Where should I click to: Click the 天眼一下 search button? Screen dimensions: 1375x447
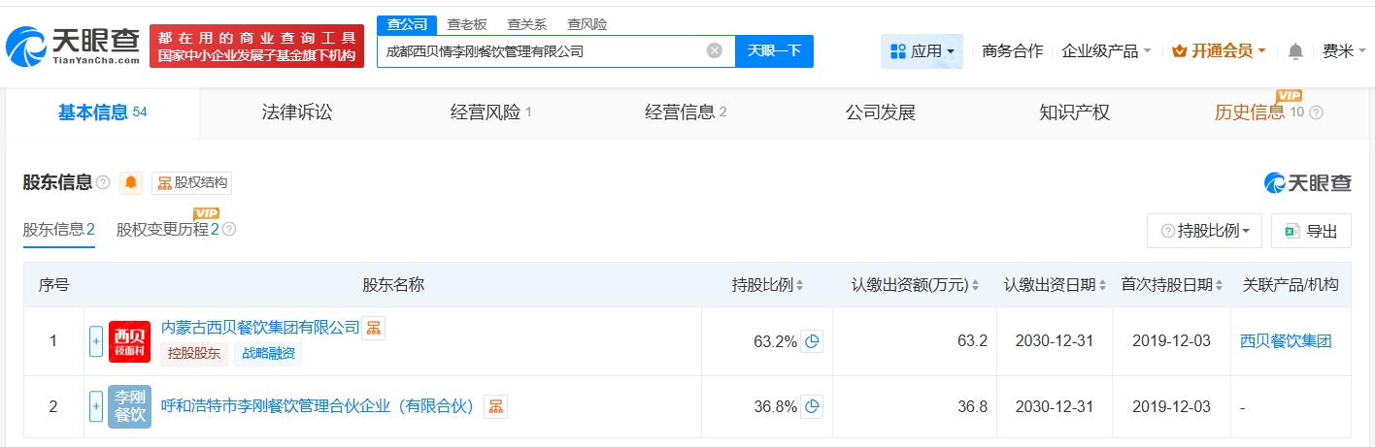(774, 51)
